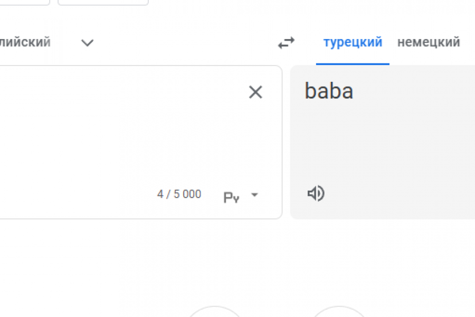Select the partially visible английский source tab
The width and height of the screenshot is (475, 317).
click(x=25, y=42)
